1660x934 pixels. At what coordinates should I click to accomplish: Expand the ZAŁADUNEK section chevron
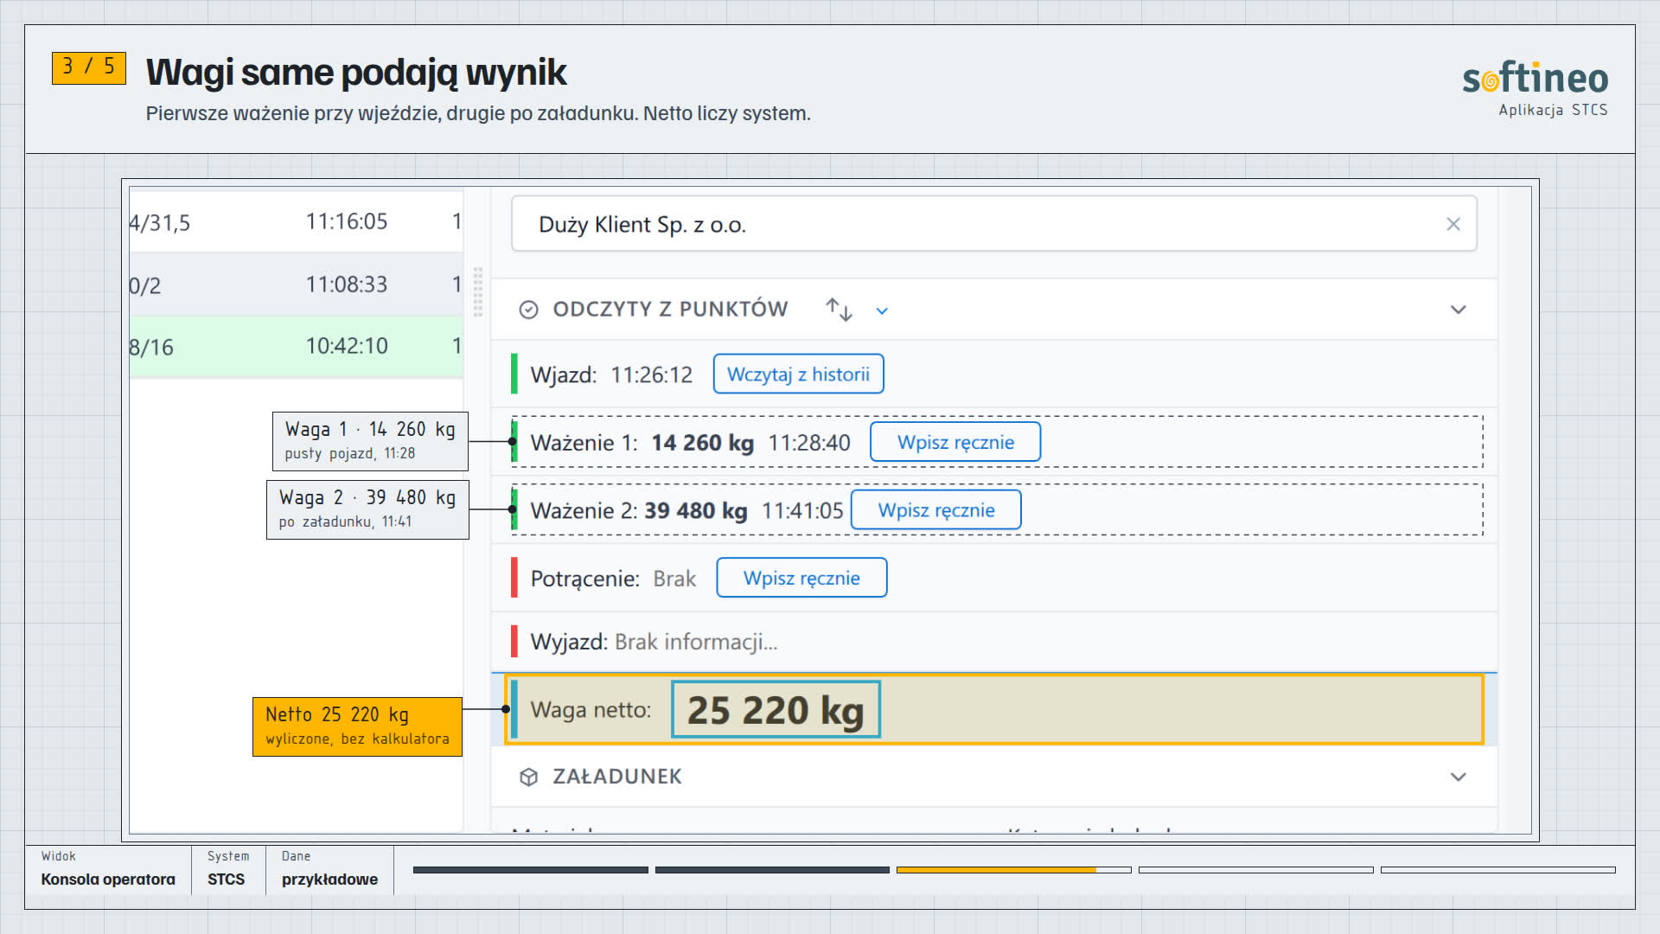tap(1458, 777)
